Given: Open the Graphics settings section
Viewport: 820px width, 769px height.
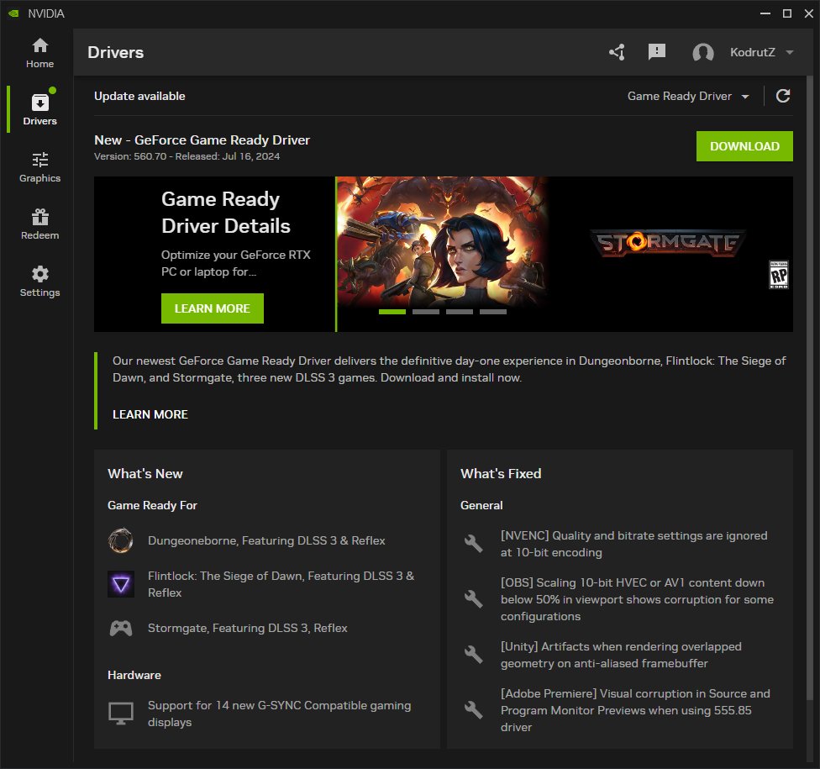Looking at the screenshot, I should click(x=39, y=166).
